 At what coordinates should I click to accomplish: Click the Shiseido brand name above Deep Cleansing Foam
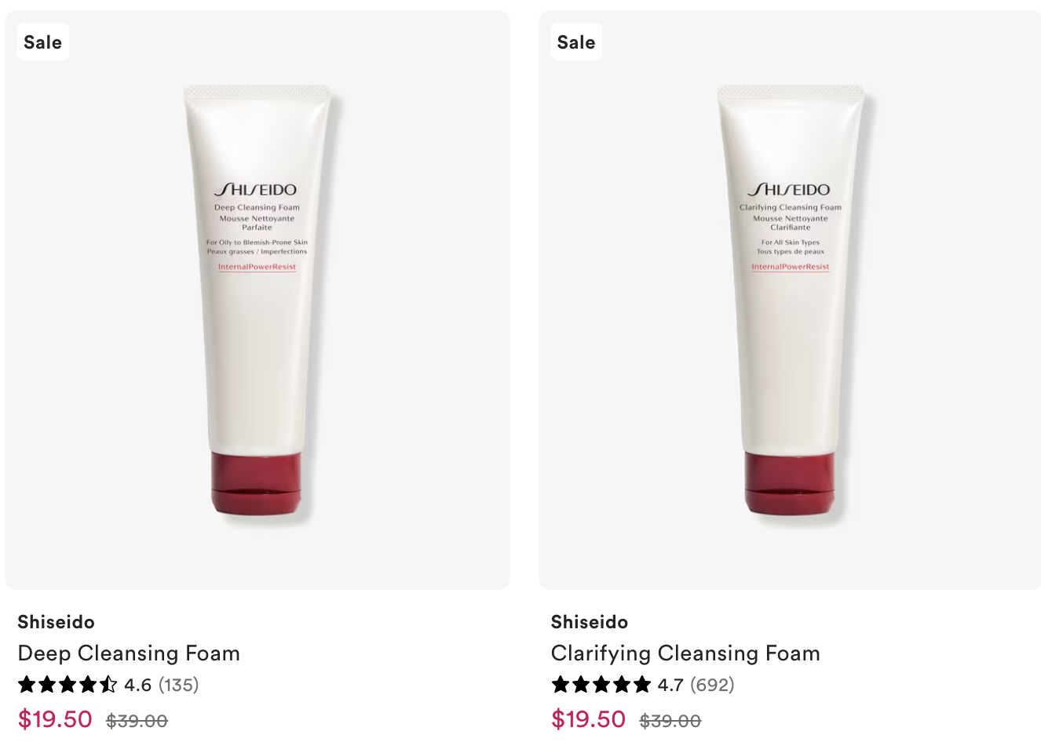(57, 622)
